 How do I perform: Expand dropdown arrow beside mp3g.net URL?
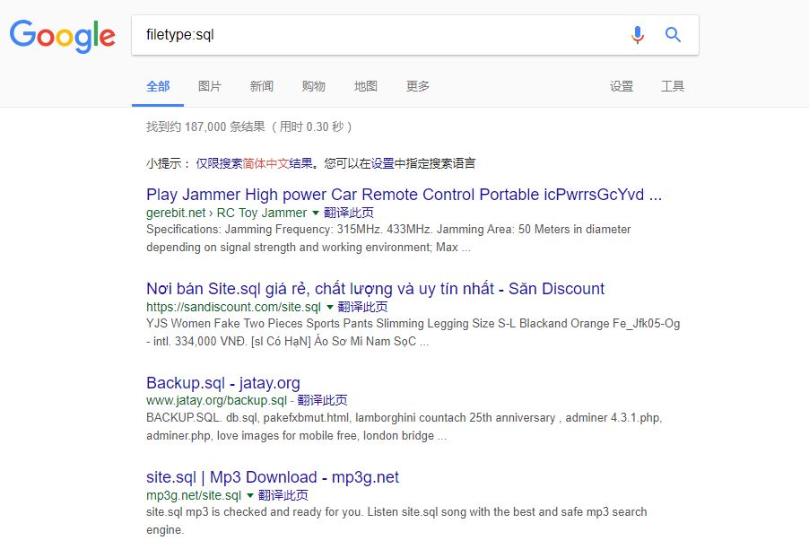tap(250, 495)
